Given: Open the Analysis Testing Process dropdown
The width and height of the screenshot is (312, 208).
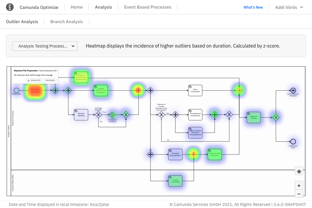Looking at the screenshot, I should tap(45, 46).
